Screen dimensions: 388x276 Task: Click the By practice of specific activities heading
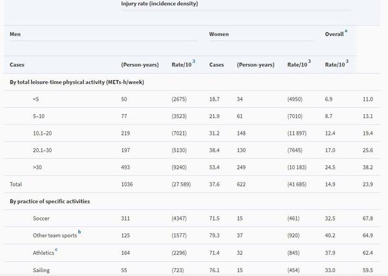point(50,201)
